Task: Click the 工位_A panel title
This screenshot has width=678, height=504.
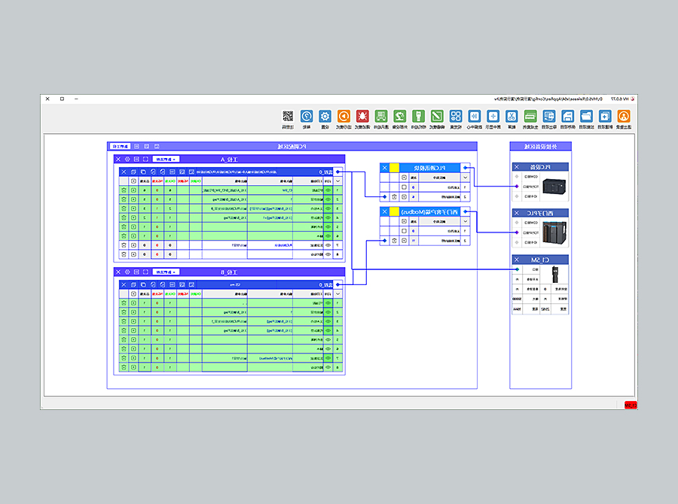Action: [229, 159]
